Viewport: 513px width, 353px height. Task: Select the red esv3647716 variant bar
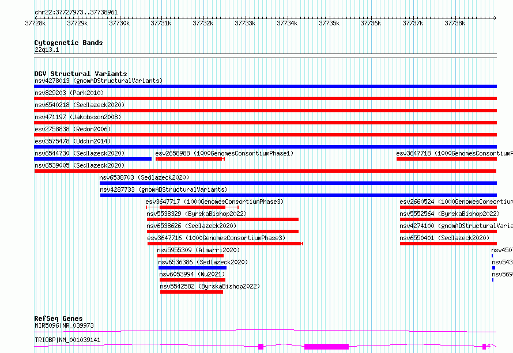(225, 244)
